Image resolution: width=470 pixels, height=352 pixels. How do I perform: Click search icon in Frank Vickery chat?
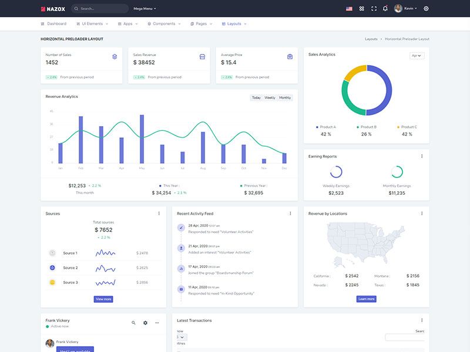[133, 323]
